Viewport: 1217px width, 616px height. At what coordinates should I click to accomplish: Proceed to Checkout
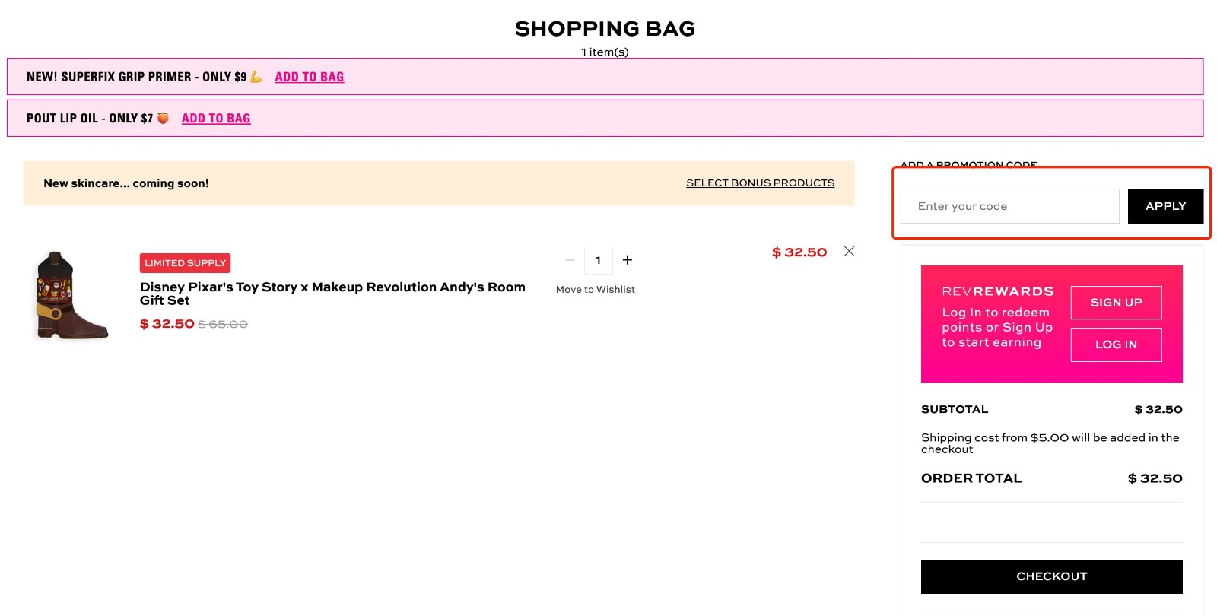coord(1051,576)
